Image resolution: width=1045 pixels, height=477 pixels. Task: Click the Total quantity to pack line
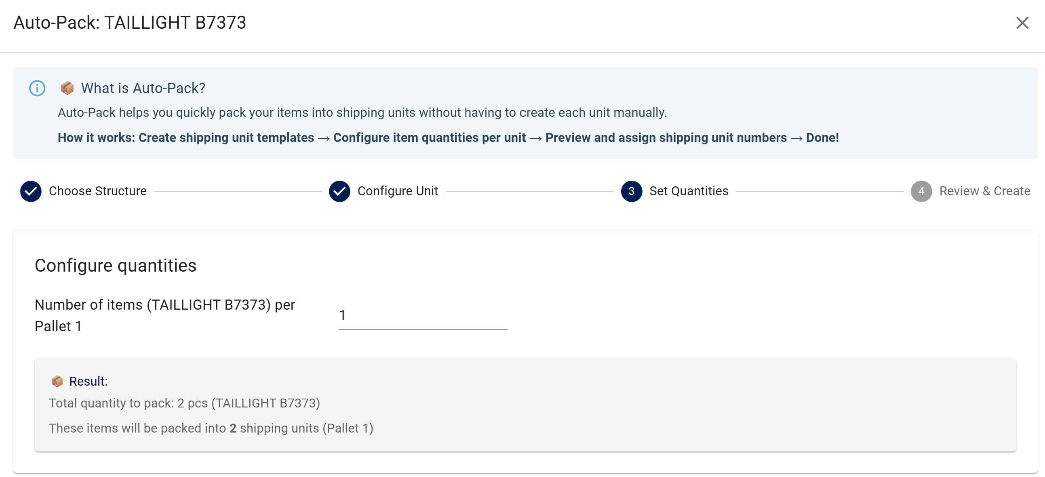(x=185, y=403)
